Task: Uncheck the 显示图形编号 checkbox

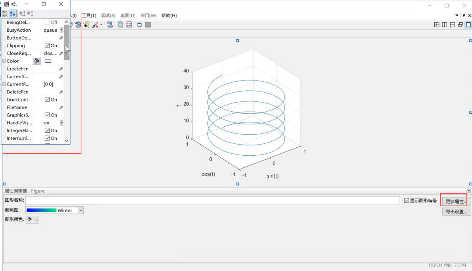Action: click(407, 200)
